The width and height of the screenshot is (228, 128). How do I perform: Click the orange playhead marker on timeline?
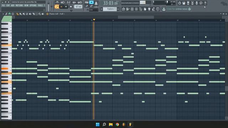[x=94, y=20]
